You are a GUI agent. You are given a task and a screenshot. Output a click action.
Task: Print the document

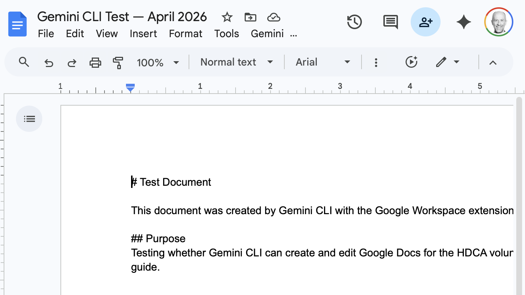pos(95,62)
